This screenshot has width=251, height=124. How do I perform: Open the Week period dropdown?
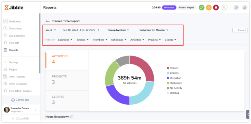click(51, 30)
